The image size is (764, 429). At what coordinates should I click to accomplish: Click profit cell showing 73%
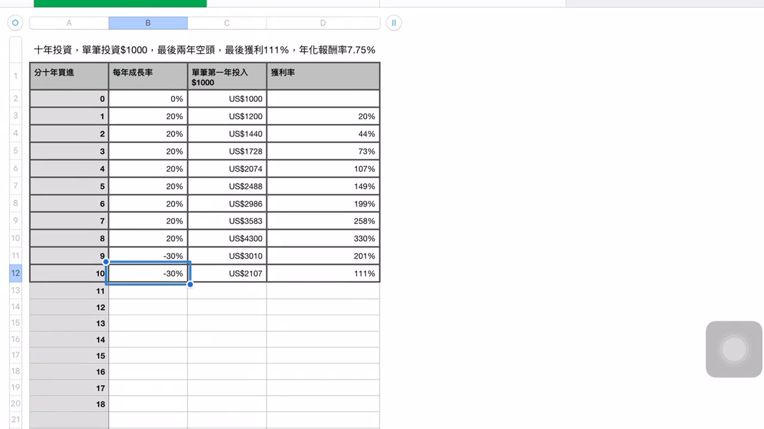323,151
